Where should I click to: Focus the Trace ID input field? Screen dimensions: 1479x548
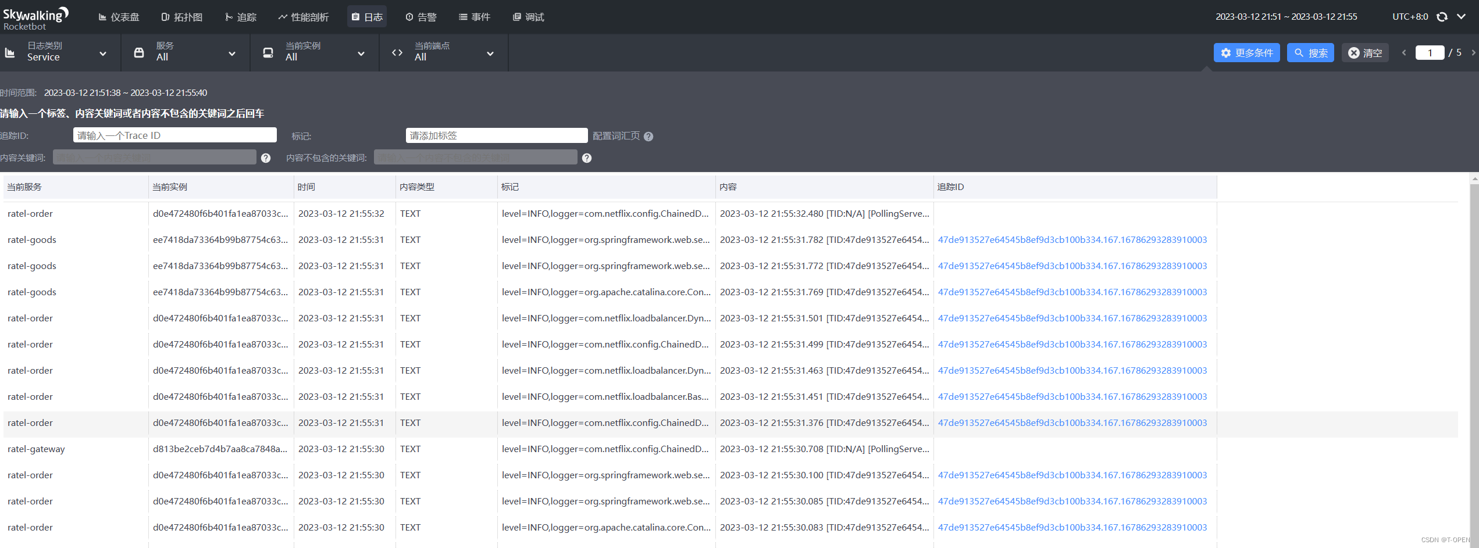175,135
